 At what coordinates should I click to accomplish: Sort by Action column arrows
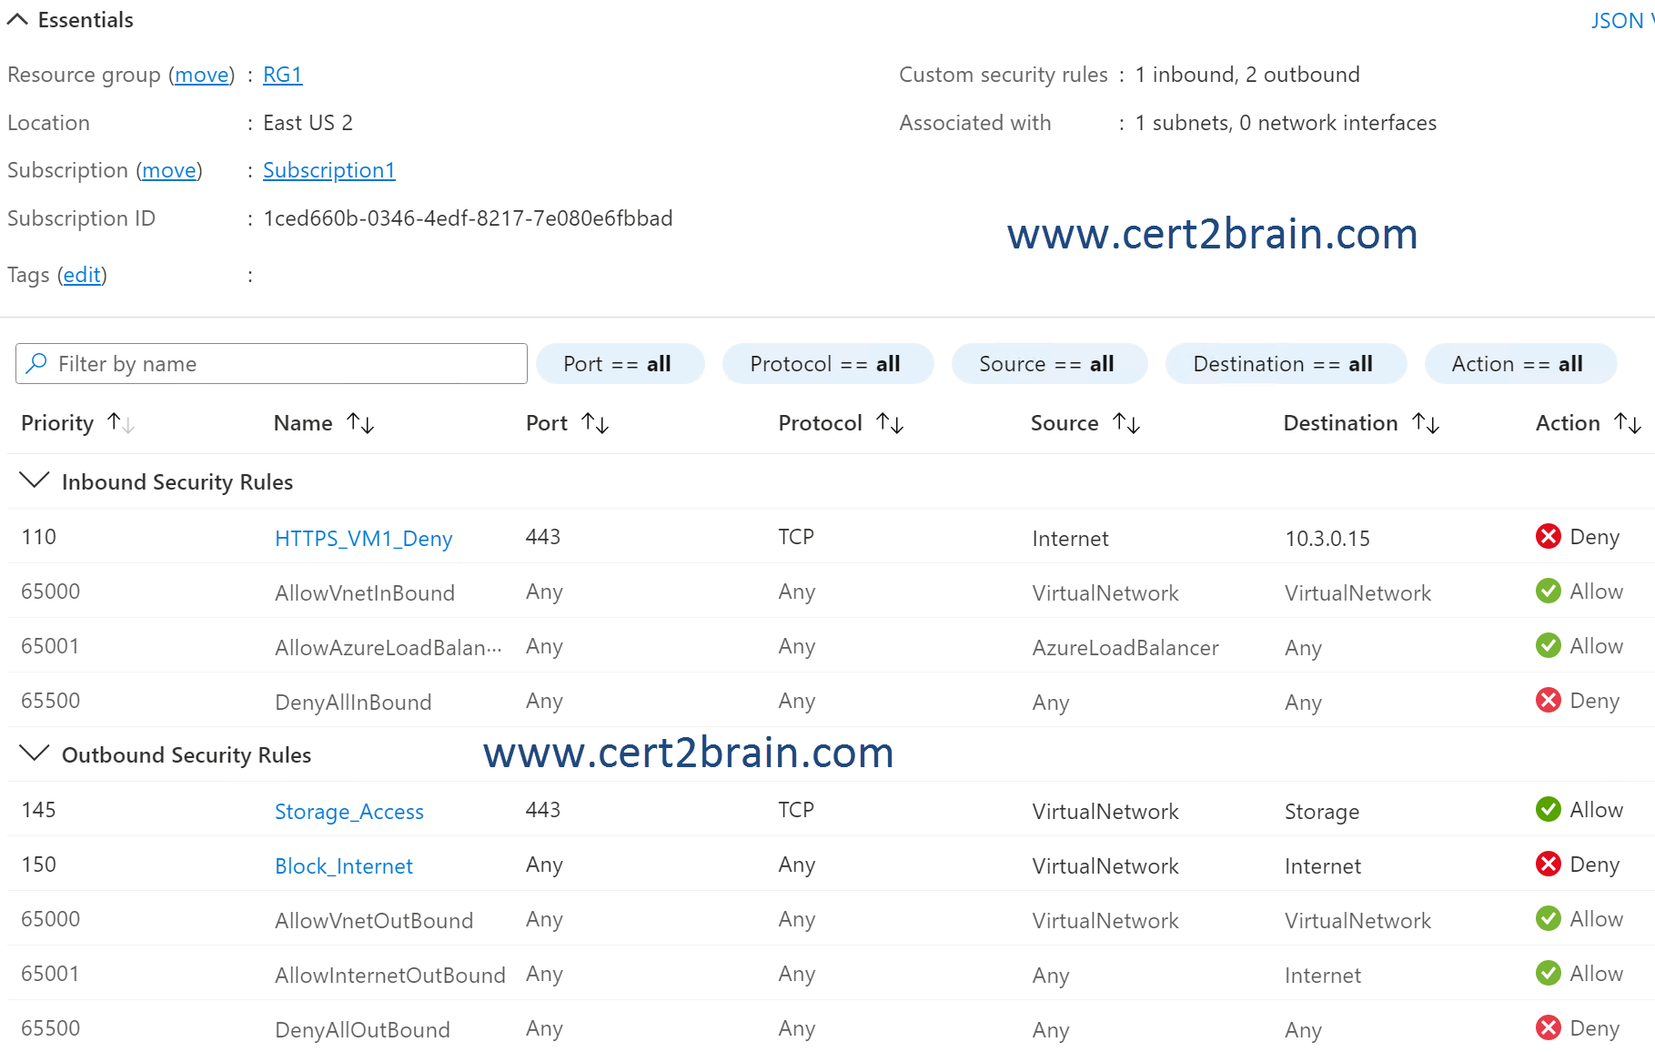click(1627, 423)
